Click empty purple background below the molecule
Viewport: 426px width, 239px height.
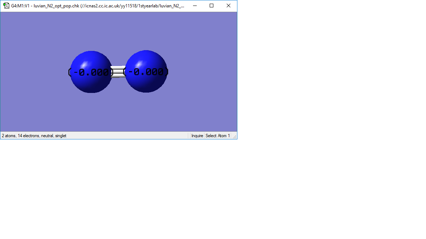coord(118,112)
